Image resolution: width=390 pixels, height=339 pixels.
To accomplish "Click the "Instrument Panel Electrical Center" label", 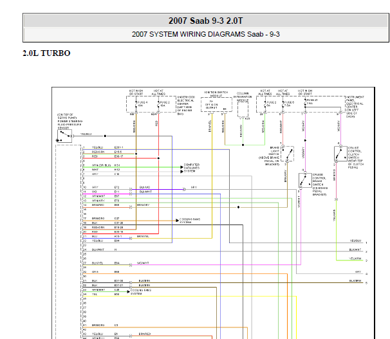I will (x=355, y=107).
